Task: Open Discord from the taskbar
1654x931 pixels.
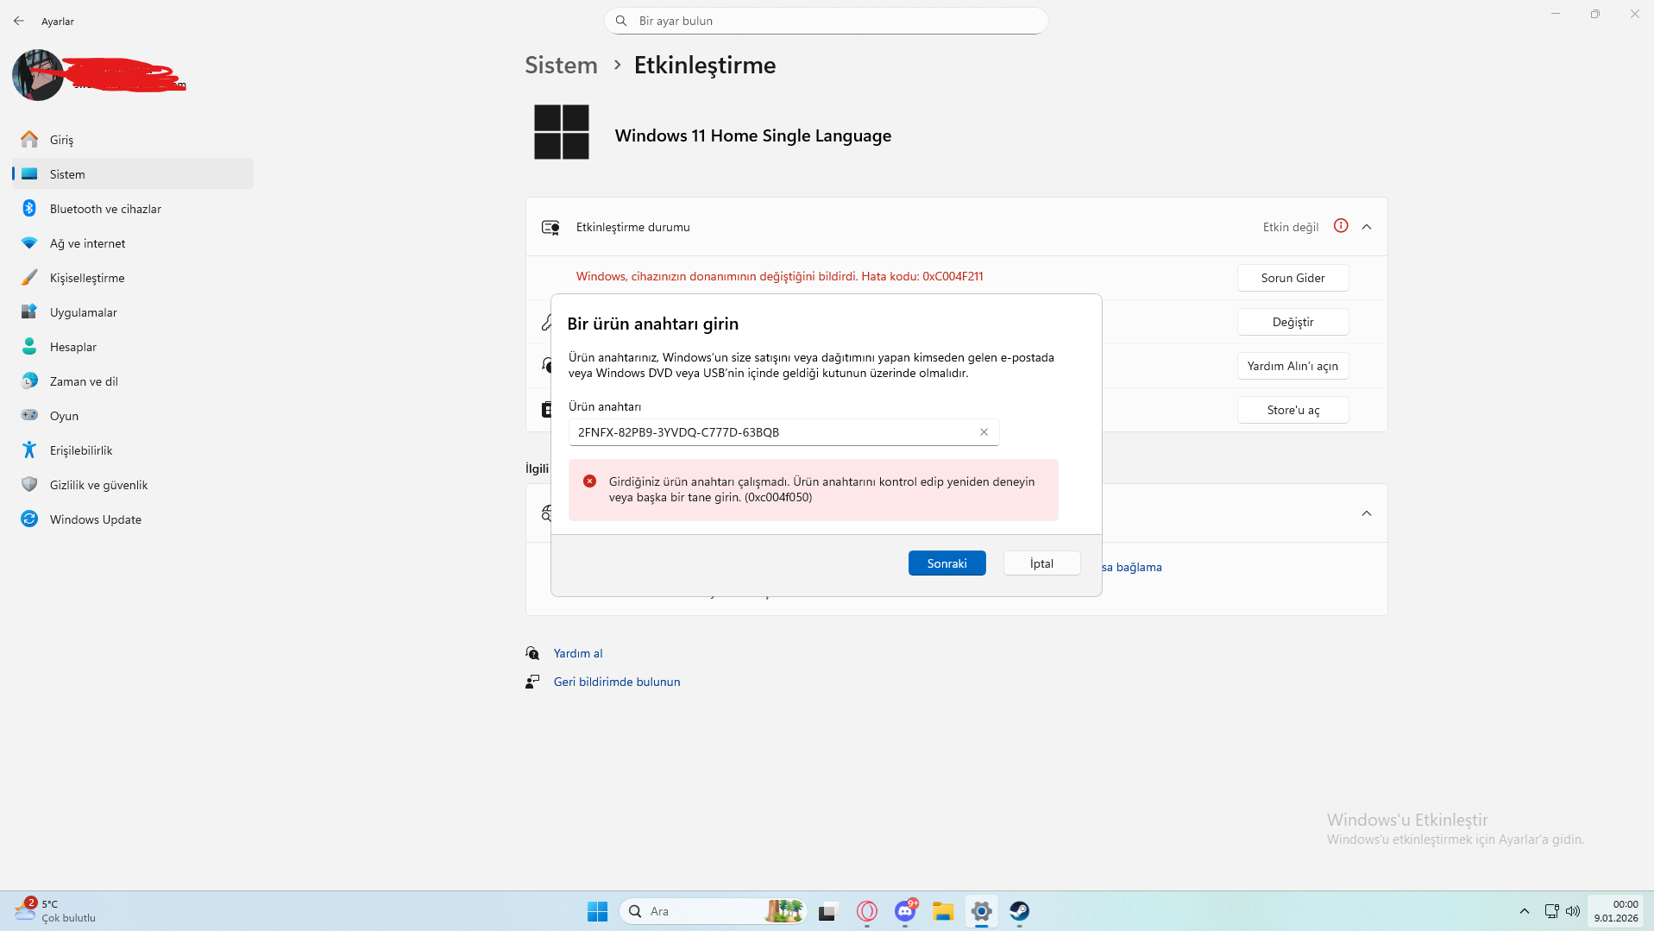Action: coord(905,911)
